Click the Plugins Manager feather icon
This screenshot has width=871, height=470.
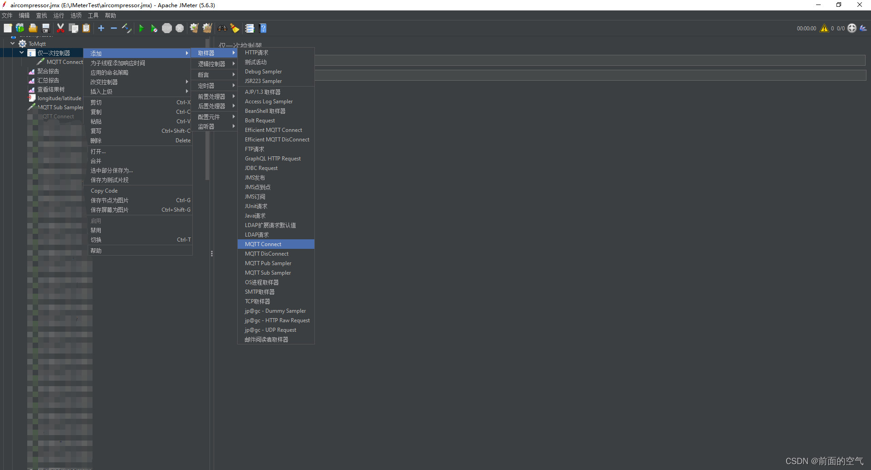coord(863,28)
